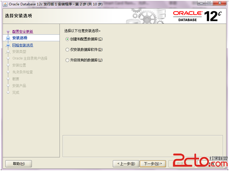Close the Oracle installer window
Screen dimensions: 229x171
pyautogui.click(x=220, y=3)
